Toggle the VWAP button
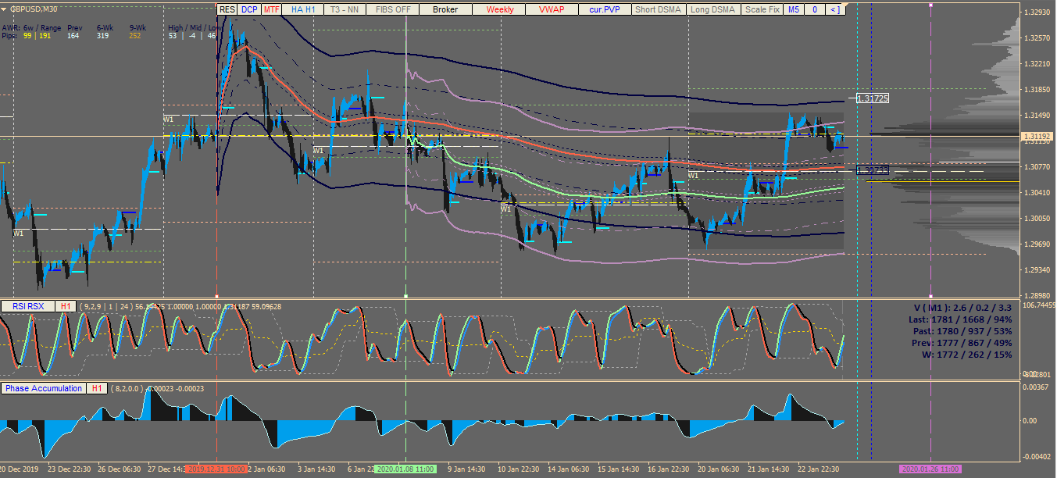 (552, 9)
